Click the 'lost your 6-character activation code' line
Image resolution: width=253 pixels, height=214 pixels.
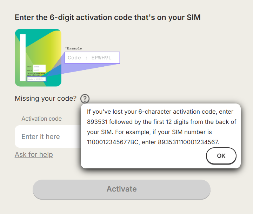click(160, 112)
